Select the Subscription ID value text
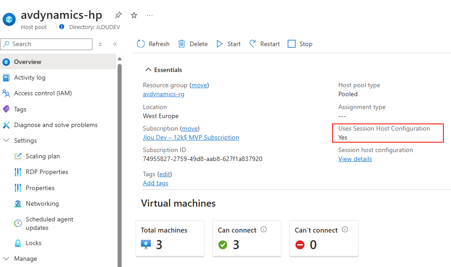Image resolution: width=451 pixels, height=267 pixels. (202, 159)
